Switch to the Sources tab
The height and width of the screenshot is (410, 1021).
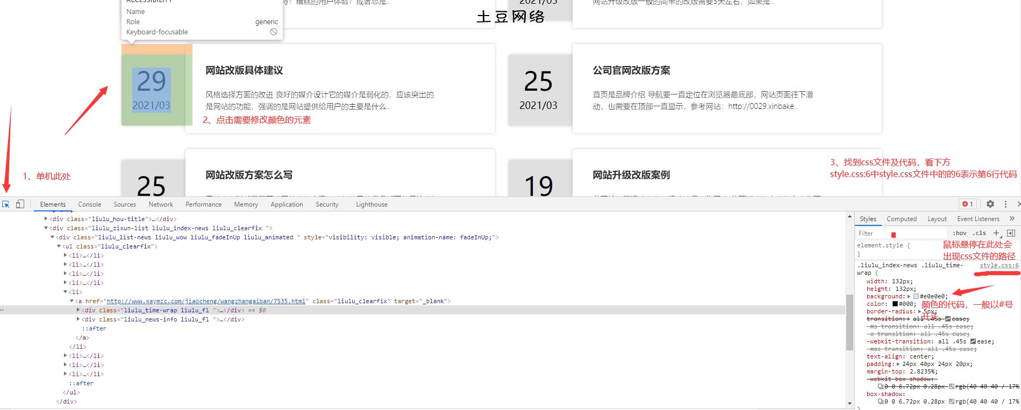coord(125,204)
